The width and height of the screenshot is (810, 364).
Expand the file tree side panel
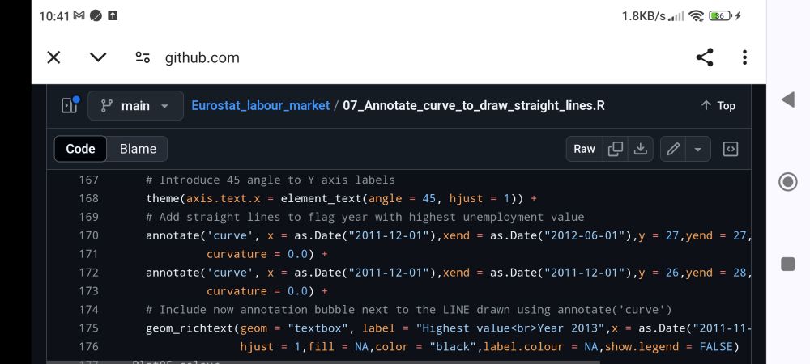point(69,106)
